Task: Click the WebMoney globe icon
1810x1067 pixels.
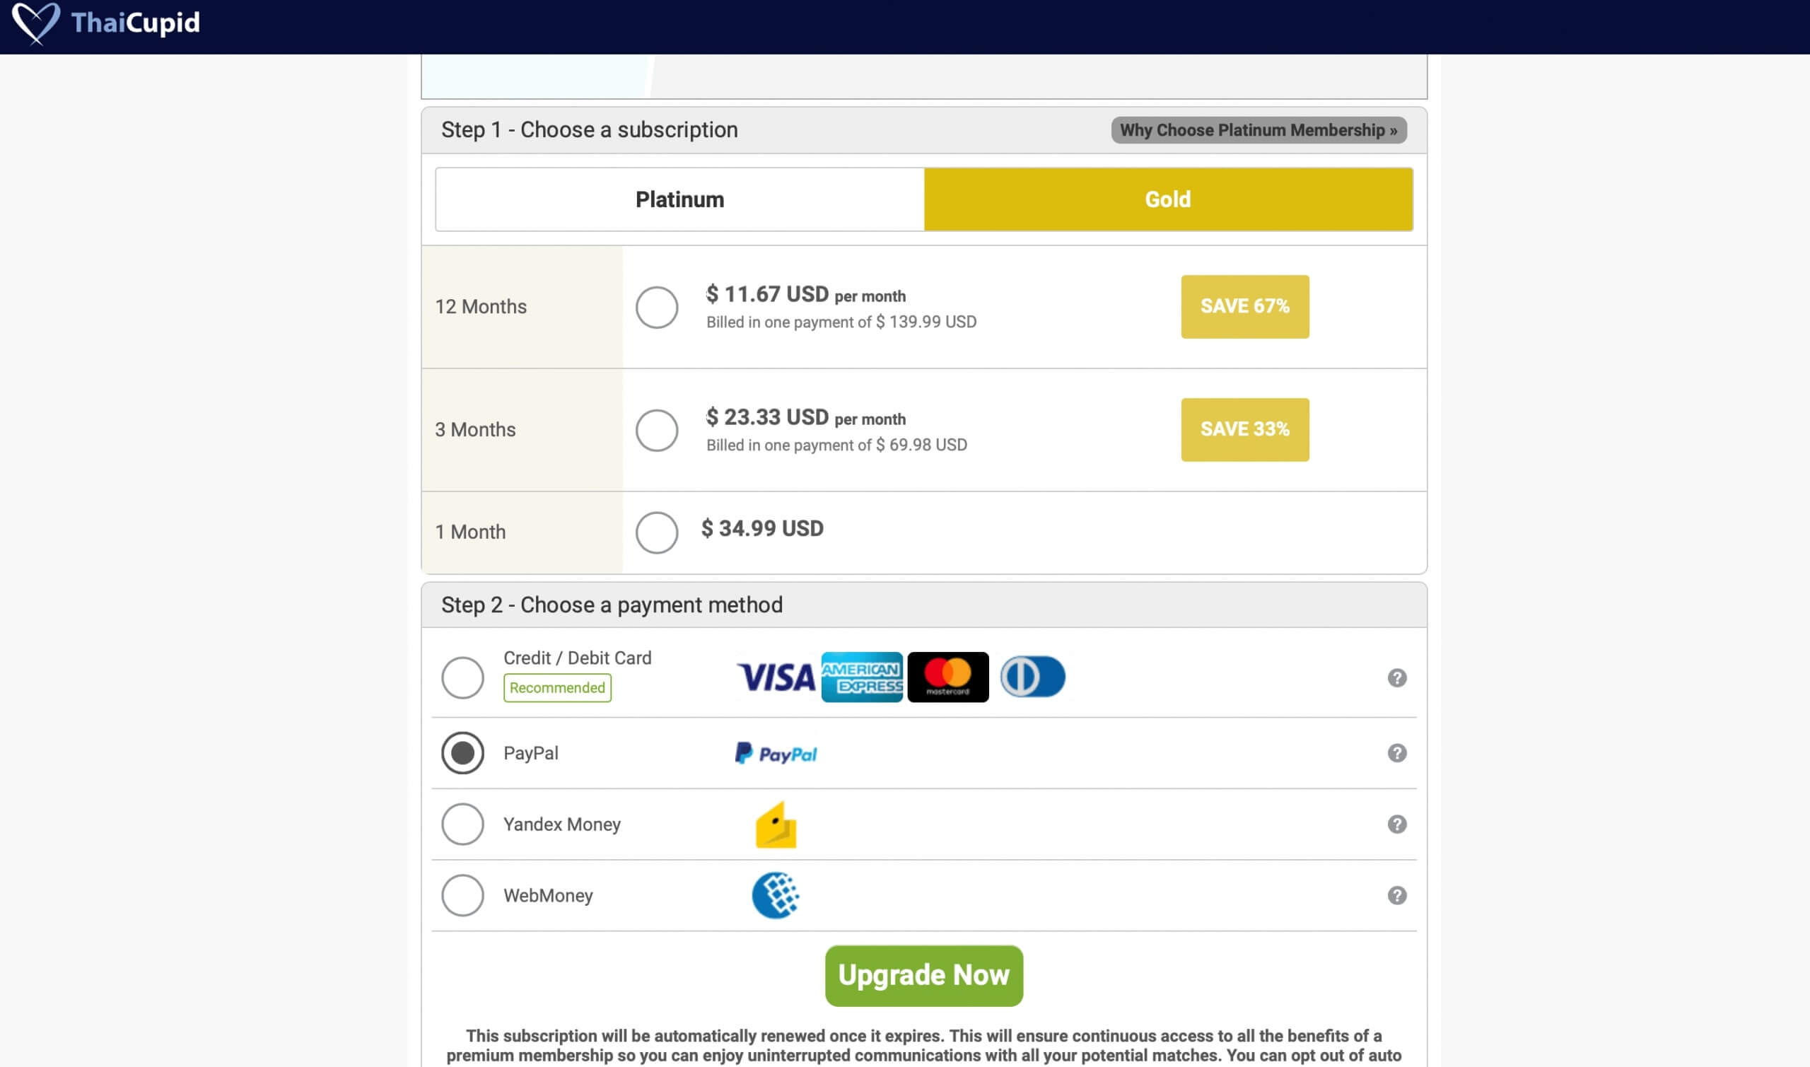Action: tap(776, 896)
